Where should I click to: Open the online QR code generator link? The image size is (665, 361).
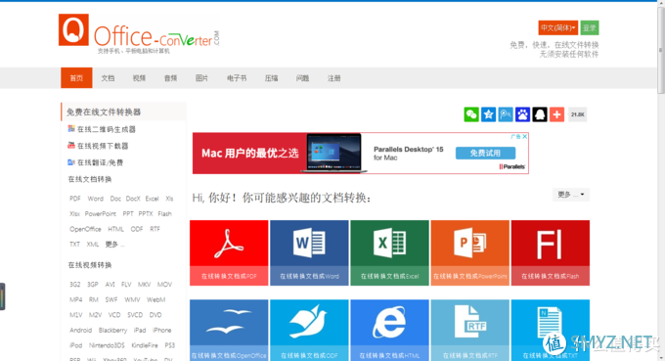102,129
